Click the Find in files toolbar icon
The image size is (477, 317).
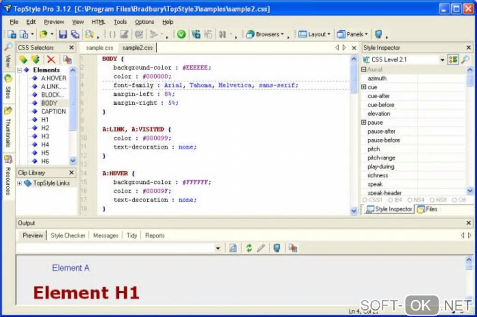coord(89,35)
